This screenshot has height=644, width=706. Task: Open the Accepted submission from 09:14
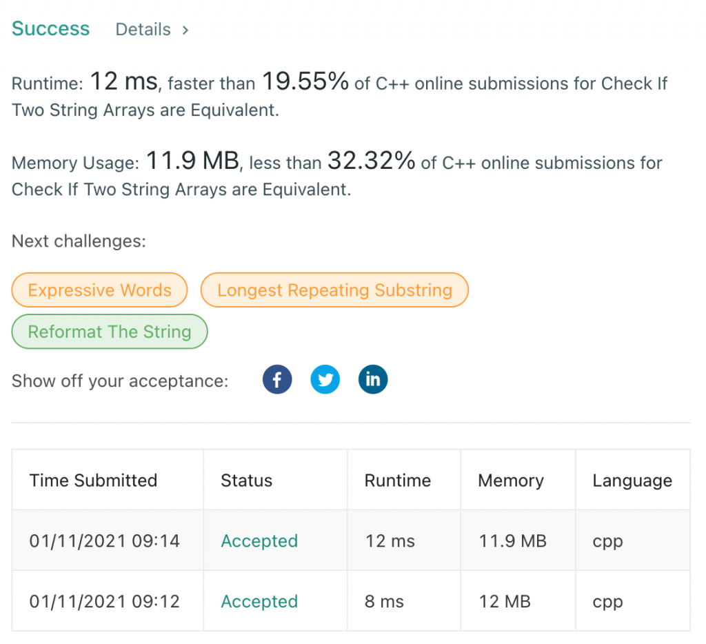point(259,541)
